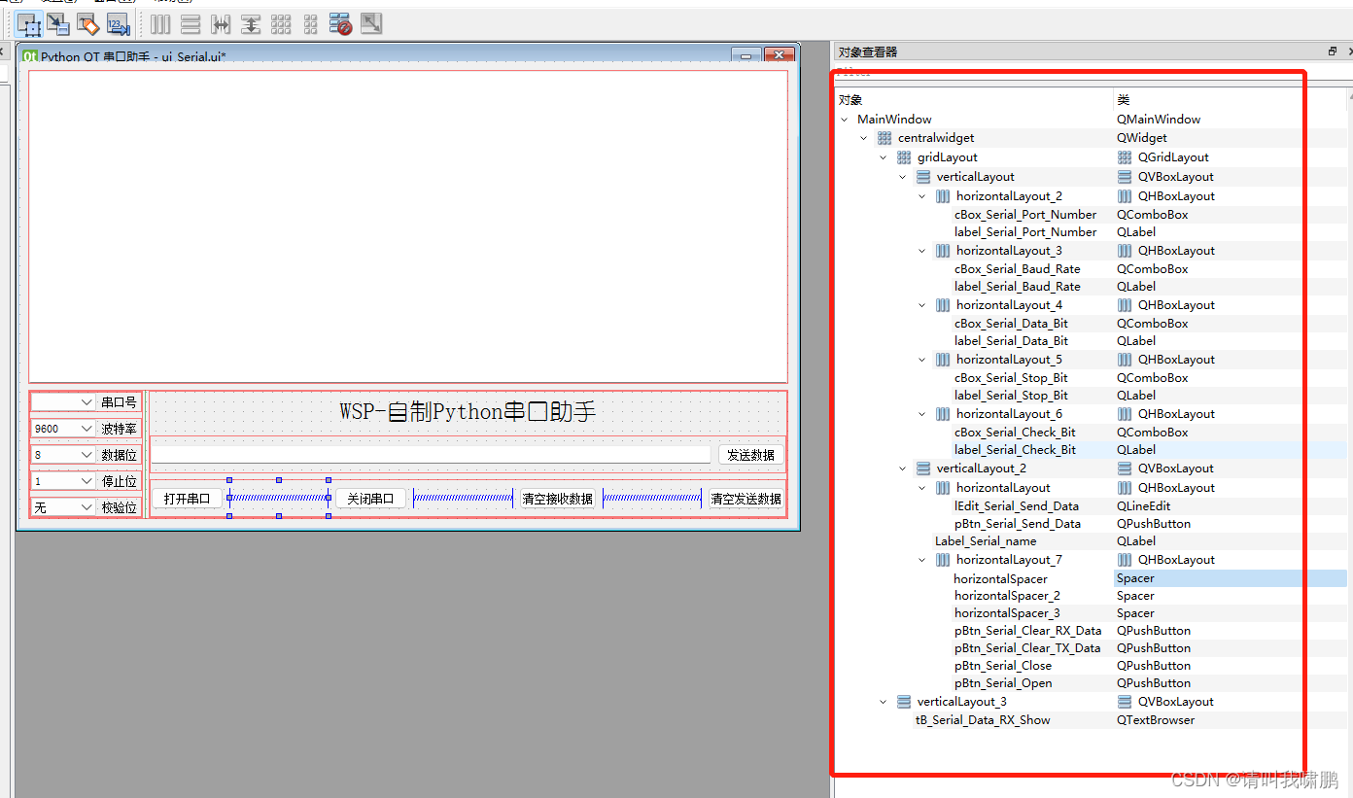Apply the Lay Out in Grid tool
This screenshot has width=1353, height=798.
coord(281,24)
